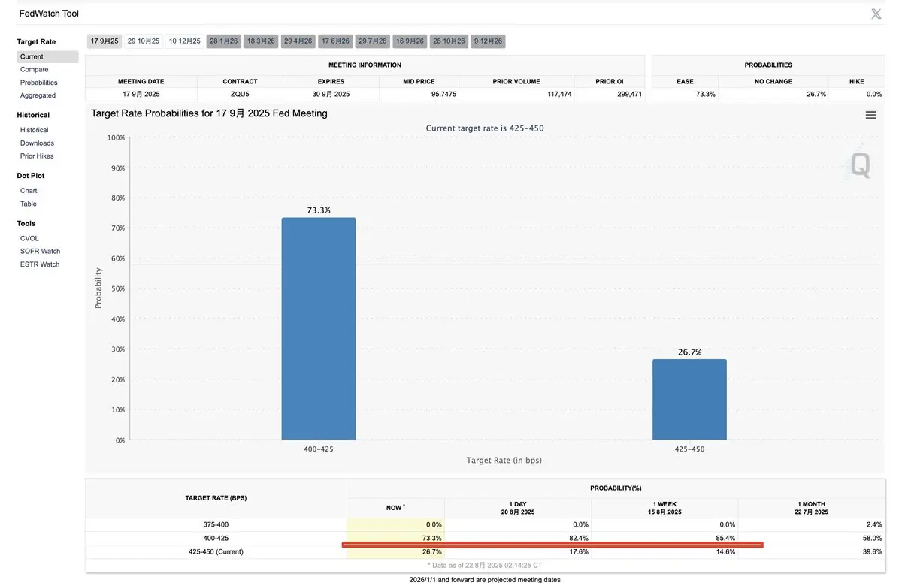Click the FedWatch Tool title
Viewport: 902px width, 583px height.
pyautogui.click(x=49, y=14)
